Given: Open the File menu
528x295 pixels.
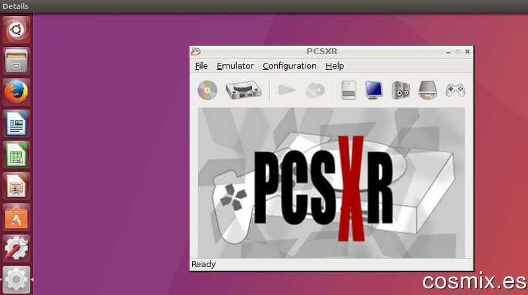Looking at the screenshot, I should click(201, 66).
